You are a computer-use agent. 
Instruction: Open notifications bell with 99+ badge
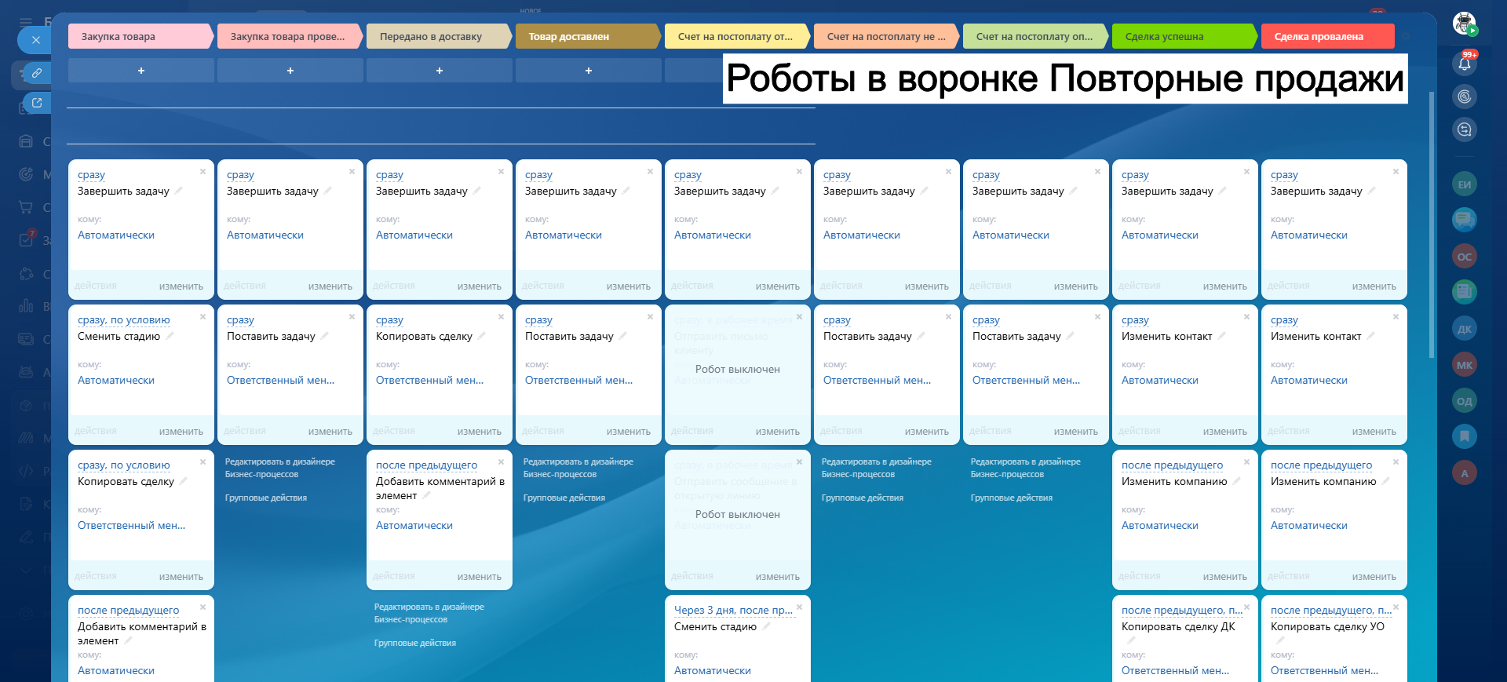(x=1465, y=64)
